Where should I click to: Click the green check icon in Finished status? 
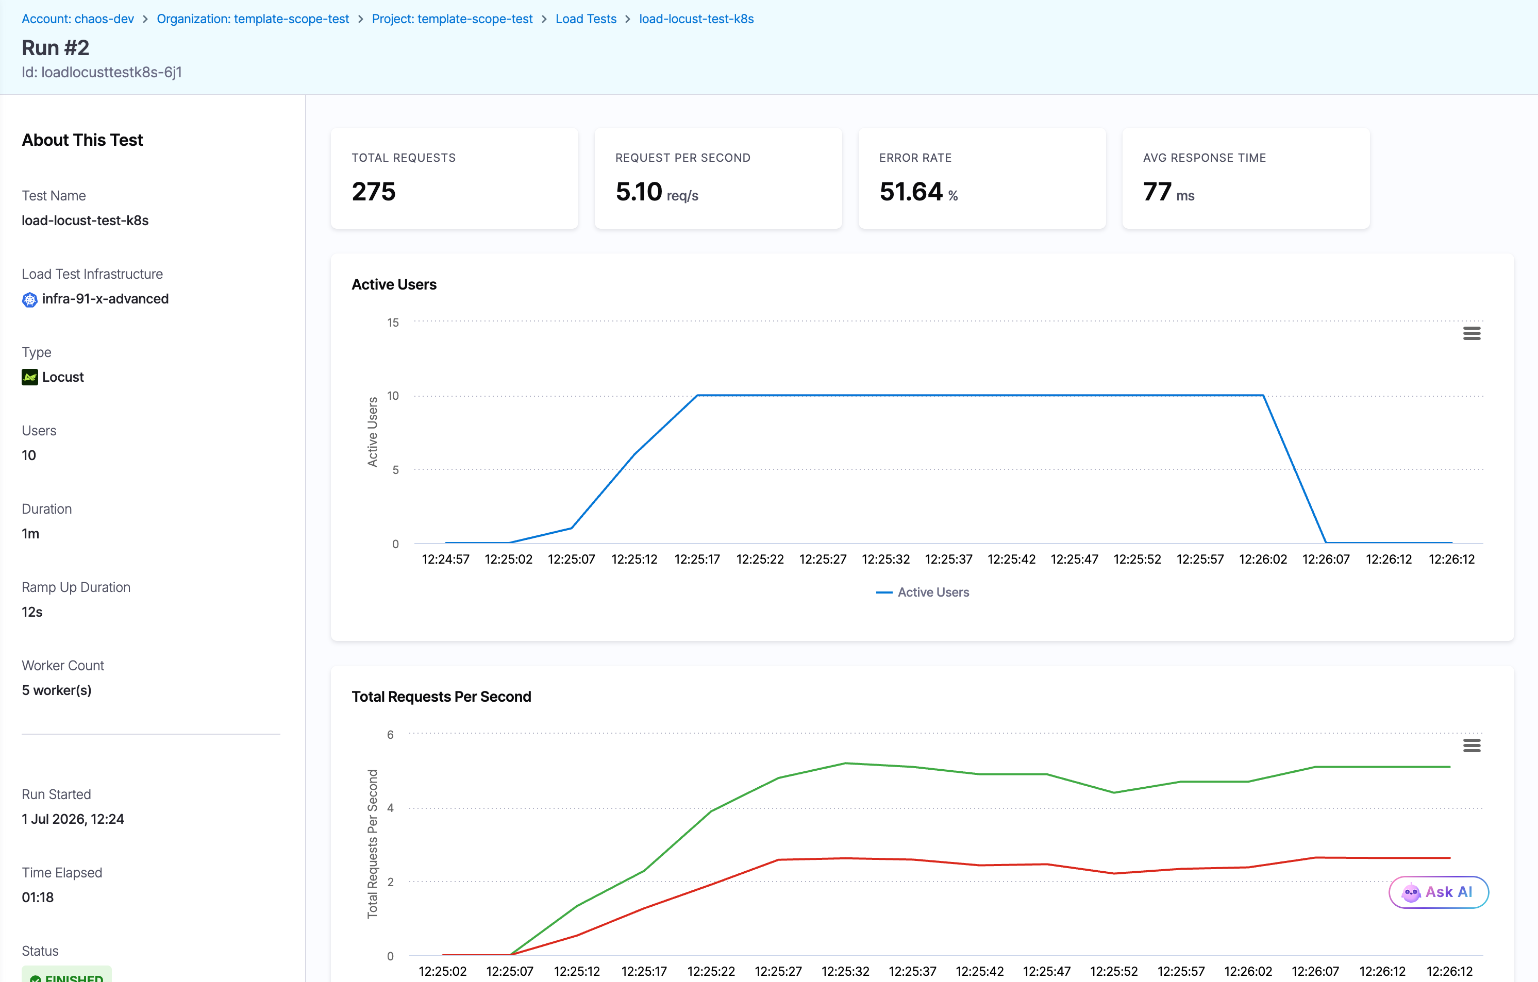tap(36, 978)
